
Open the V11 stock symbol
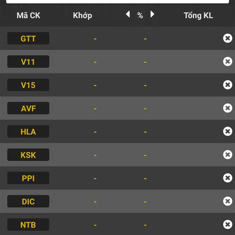click(28, 61)
